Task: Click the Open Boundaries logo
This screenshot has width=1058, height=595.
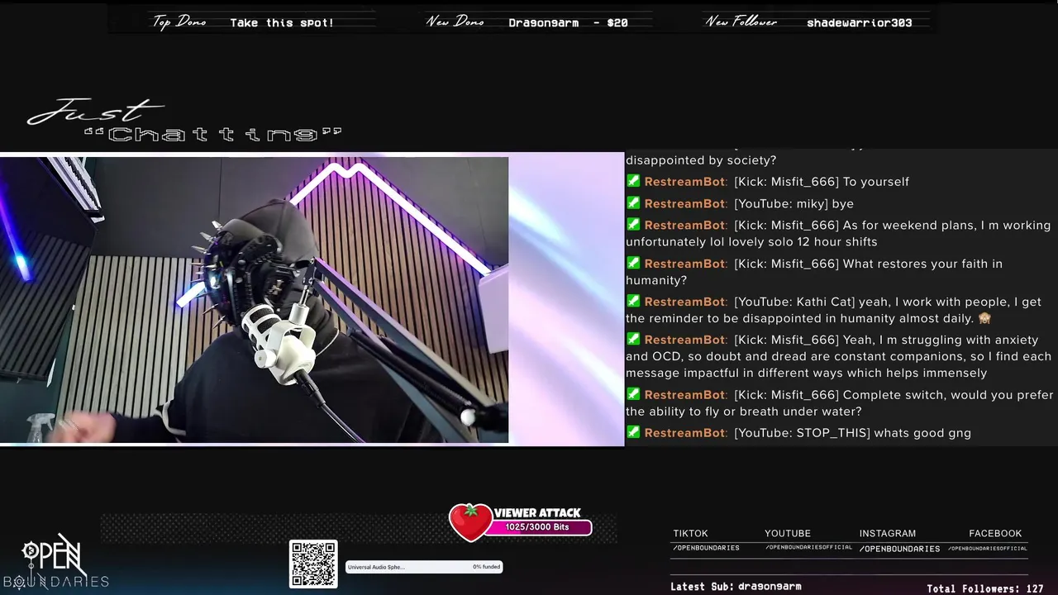Action: coord(55,562)
